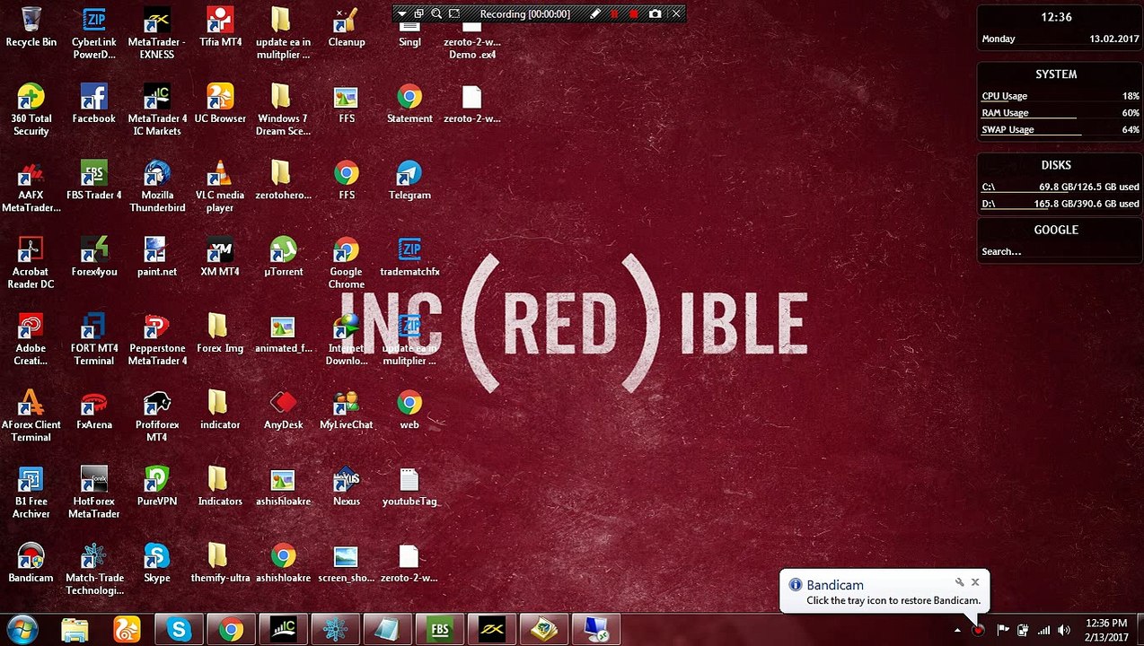
Task: Select the Cleanup desktop icon
Action: tap(346, 28)
